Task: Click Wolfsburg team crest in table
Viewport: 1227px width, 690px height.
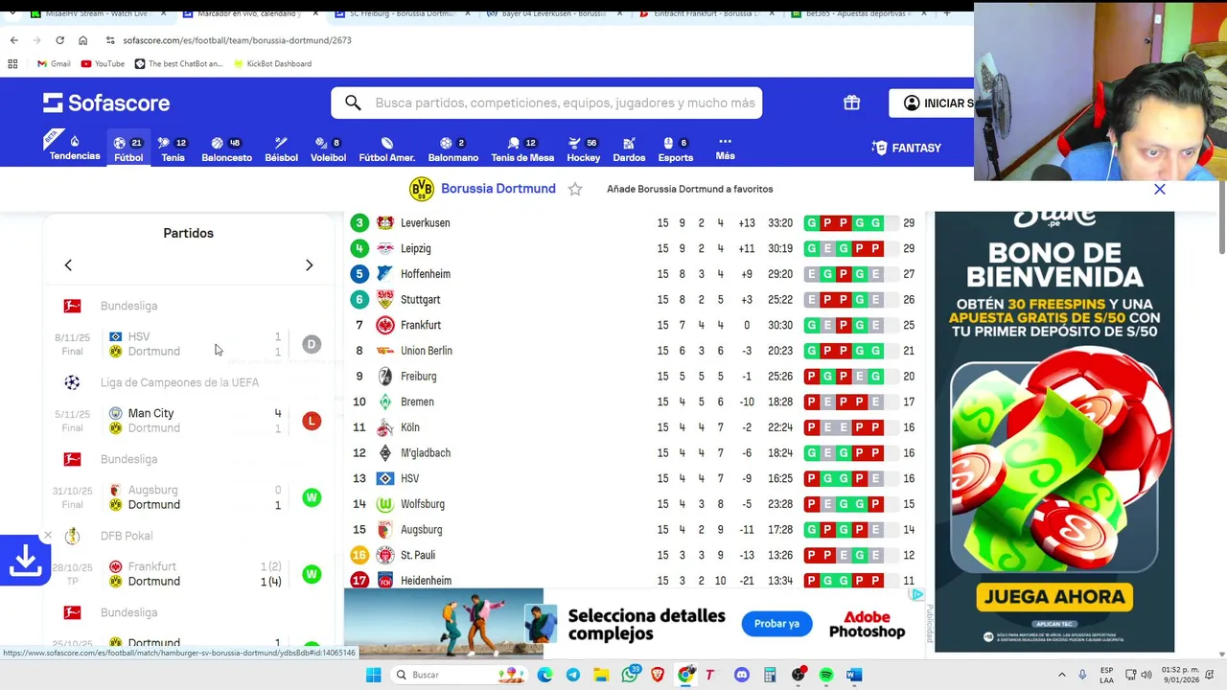Action: [385, 504]
